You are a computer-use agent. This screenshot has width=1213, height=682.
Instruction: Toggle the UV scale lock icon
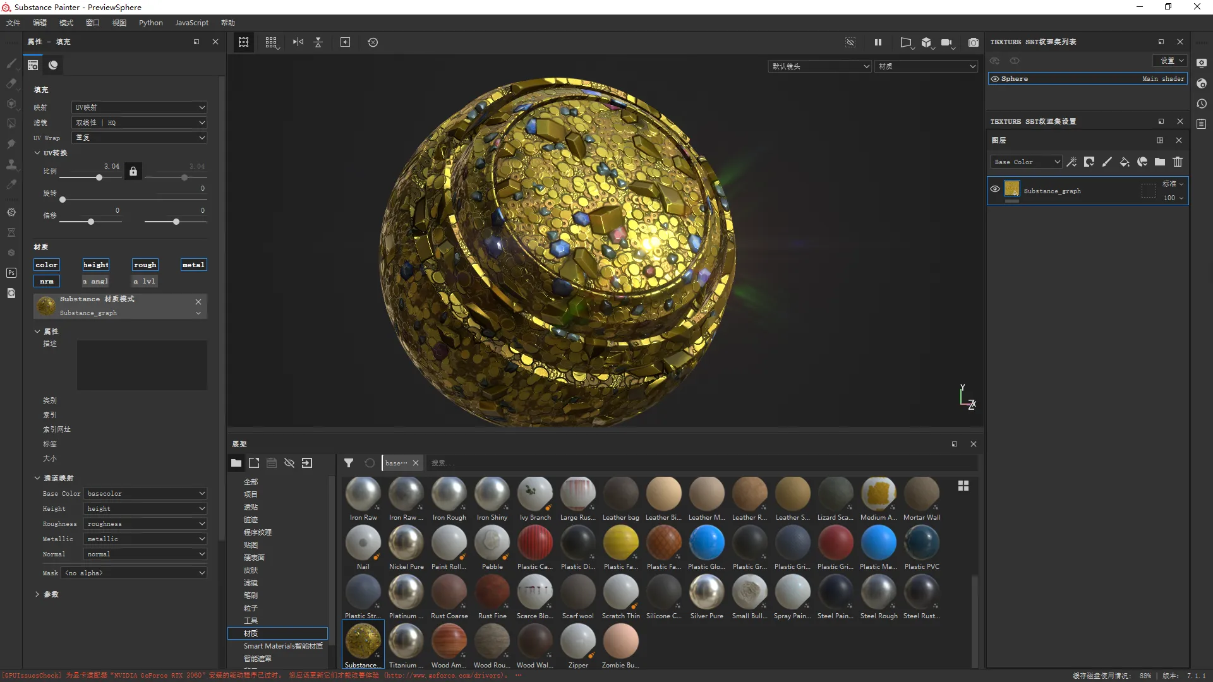click(133, 171)
